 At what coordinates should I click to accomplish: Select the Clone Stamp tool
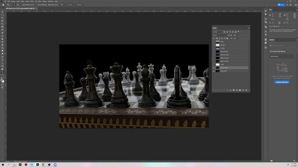point(2,39)
